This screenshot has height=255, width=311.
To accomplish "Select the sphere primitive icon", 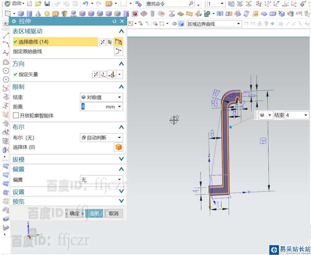I will [x=47, y=14].
